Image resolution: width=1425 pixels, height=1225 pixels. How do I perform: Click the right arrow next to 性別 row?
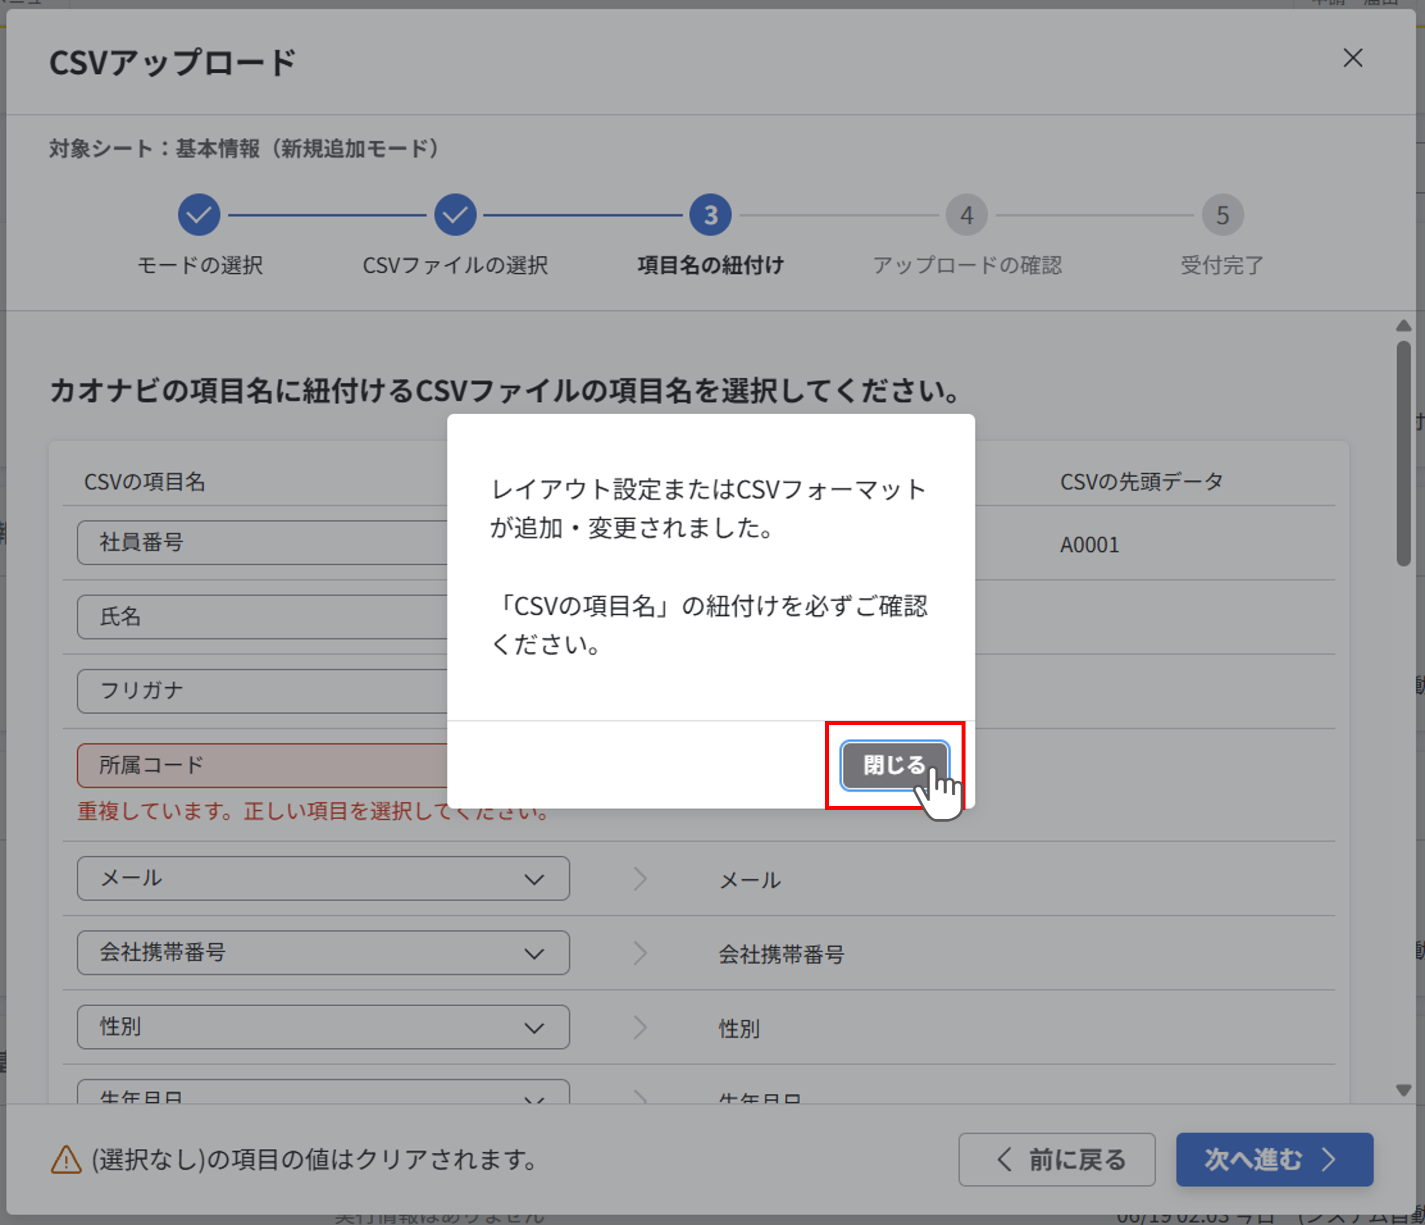(640, 1027)
